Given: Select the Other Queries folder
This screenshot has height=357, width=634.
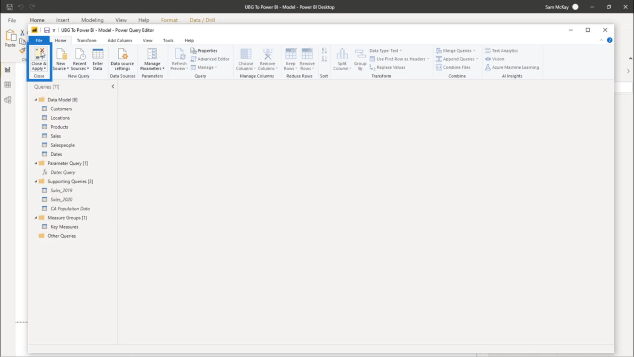Looking at the screenshot, I should point(62,236).
